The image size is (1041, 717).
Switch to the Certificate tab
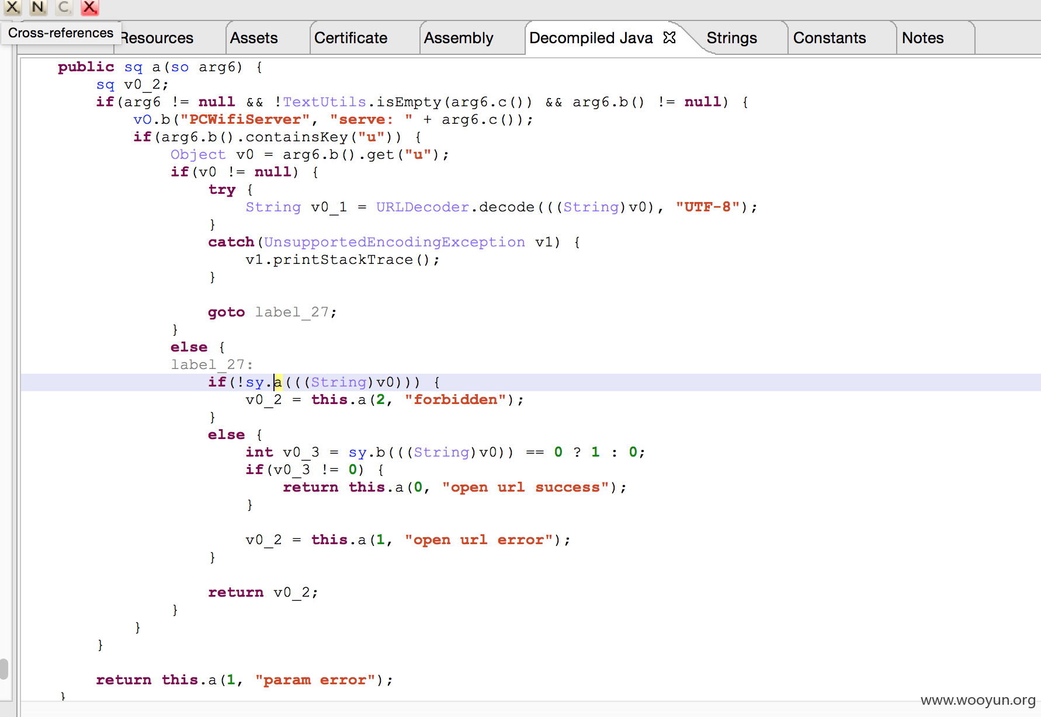351,38
